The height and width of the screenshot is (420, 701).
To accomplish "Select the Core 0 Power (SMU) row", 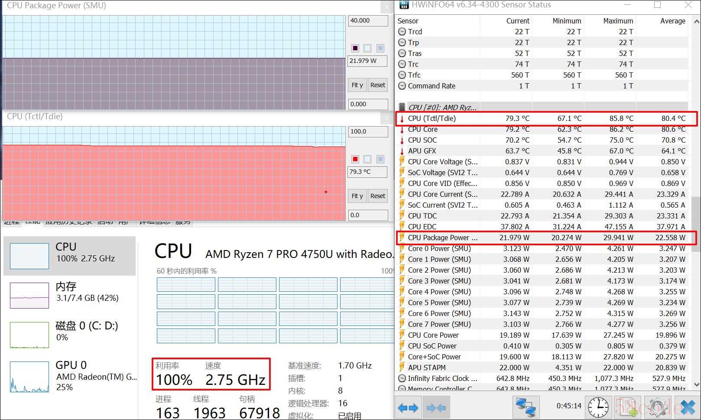I will point(542,248).
